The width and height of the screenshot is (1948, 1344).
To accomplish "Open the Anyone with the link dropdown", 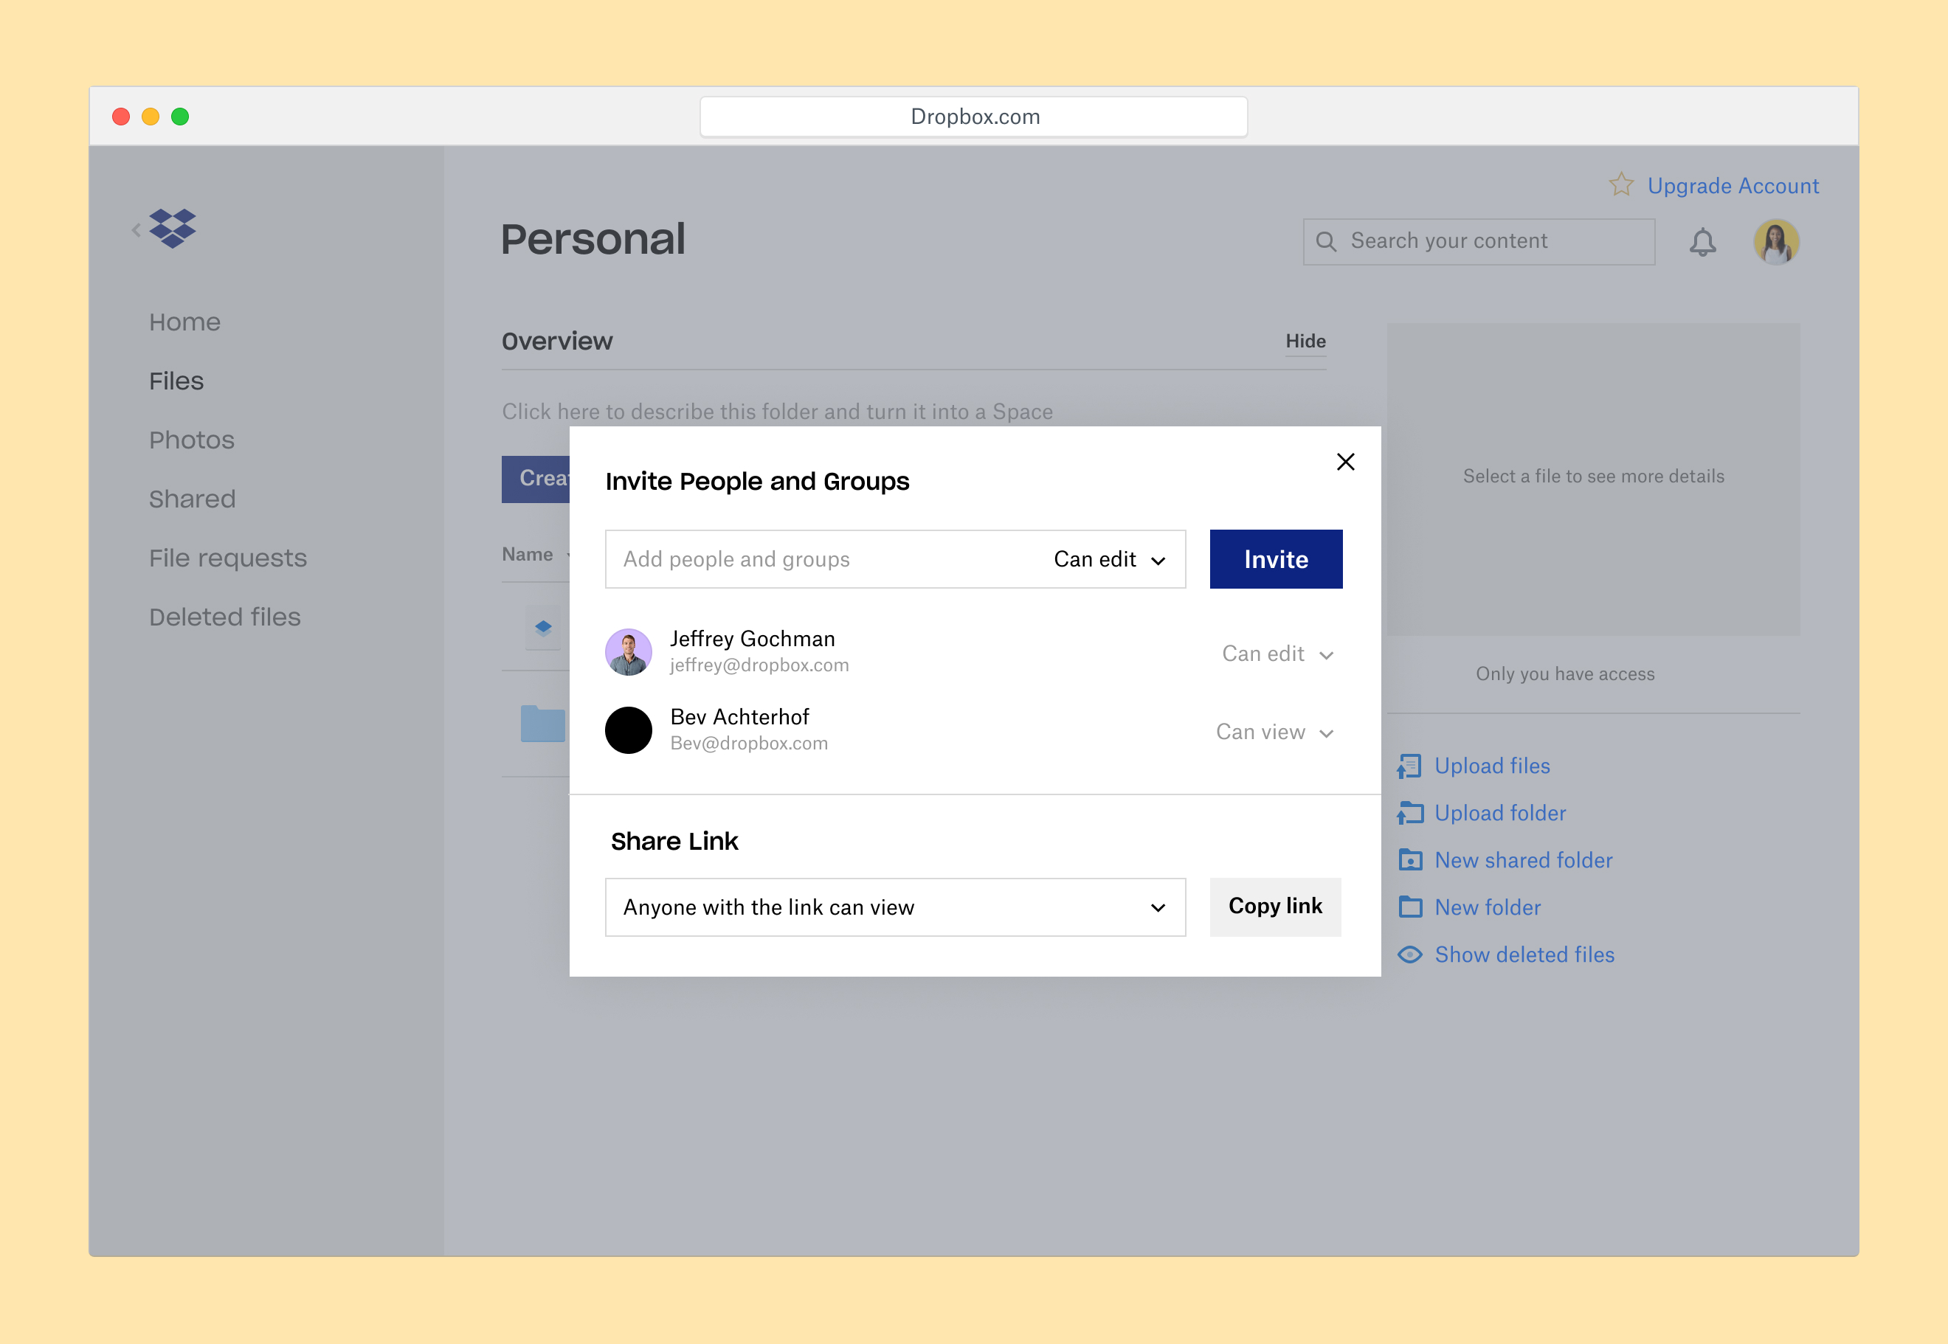I will pyautogui.click(x=894, y=907).
